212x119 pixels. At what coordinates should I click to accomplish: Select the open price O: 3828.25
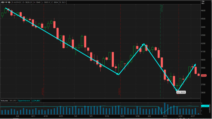[27, 2]
